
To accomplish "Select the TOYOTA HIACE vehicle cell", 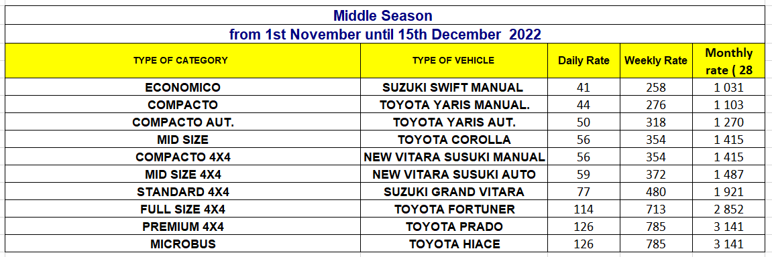I will pyautogui.click(x=454, y=244).
